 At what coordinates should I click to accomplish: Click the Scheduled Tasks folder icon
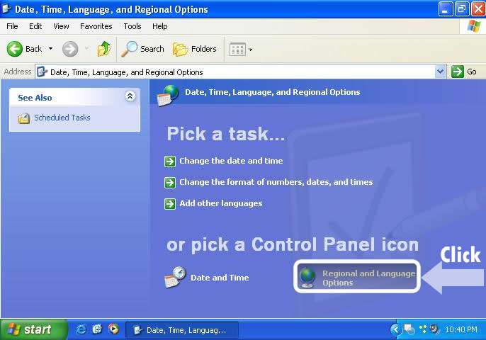(x=24, y=118)
